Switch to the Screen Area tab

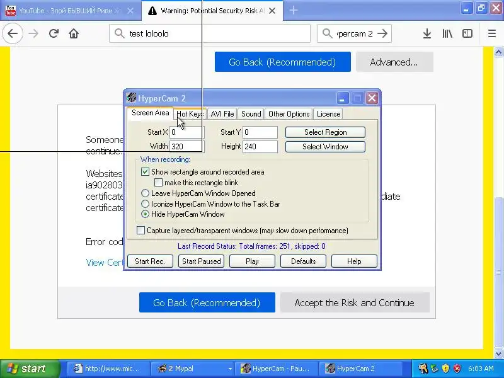[x=150, y=113]
